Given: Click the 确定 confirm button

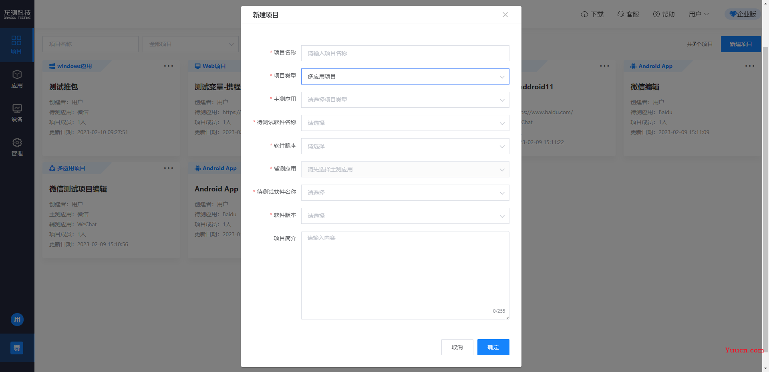Looking at the screenshot, I should (493, 347).
